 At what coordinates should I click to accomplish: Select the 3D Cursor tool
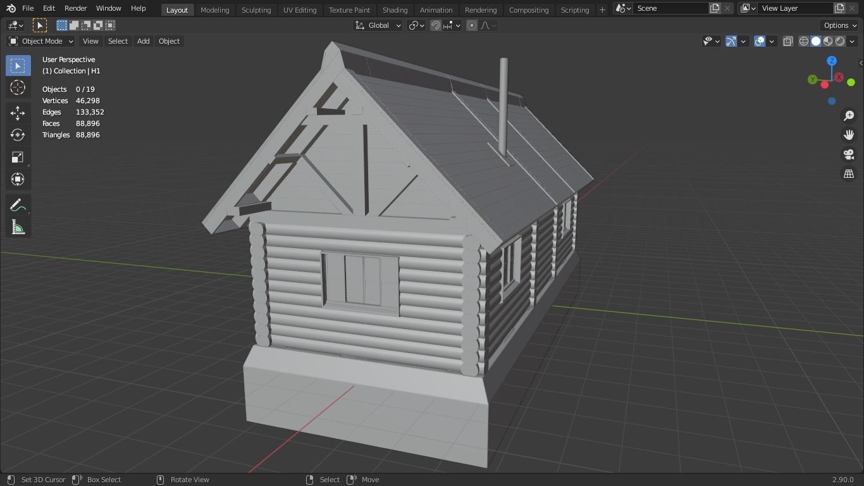click(18, 87)
